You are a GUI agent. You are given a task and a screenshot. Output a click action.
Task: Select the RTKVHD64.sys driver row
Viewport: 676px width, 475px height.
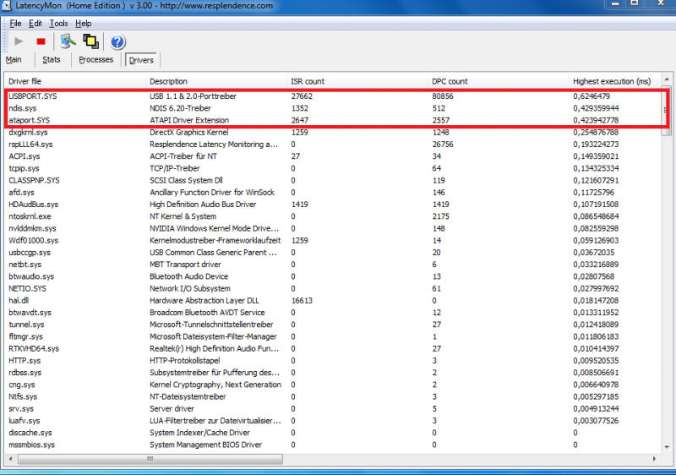pyautogui.click(x=332, y=349)
